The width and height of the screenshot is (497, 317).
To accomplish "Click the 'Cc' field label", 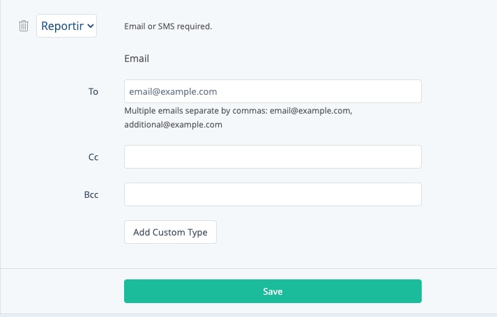I will pos(93,157).
